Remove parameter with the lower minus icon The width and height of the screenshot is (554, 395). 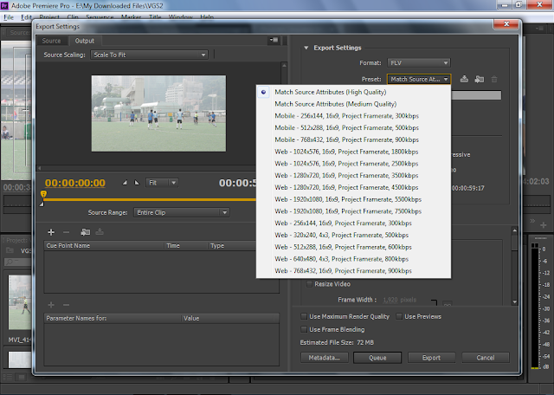click(x=66, y=305)
